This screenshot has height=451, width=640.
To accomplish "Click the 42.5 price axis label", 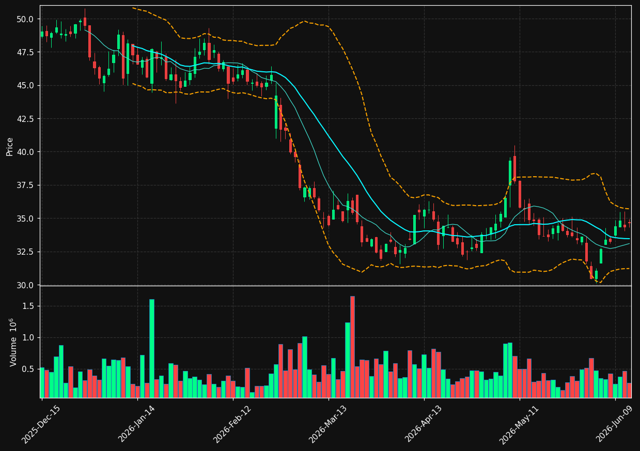I will pyautogui.click(x=25, y=119).
